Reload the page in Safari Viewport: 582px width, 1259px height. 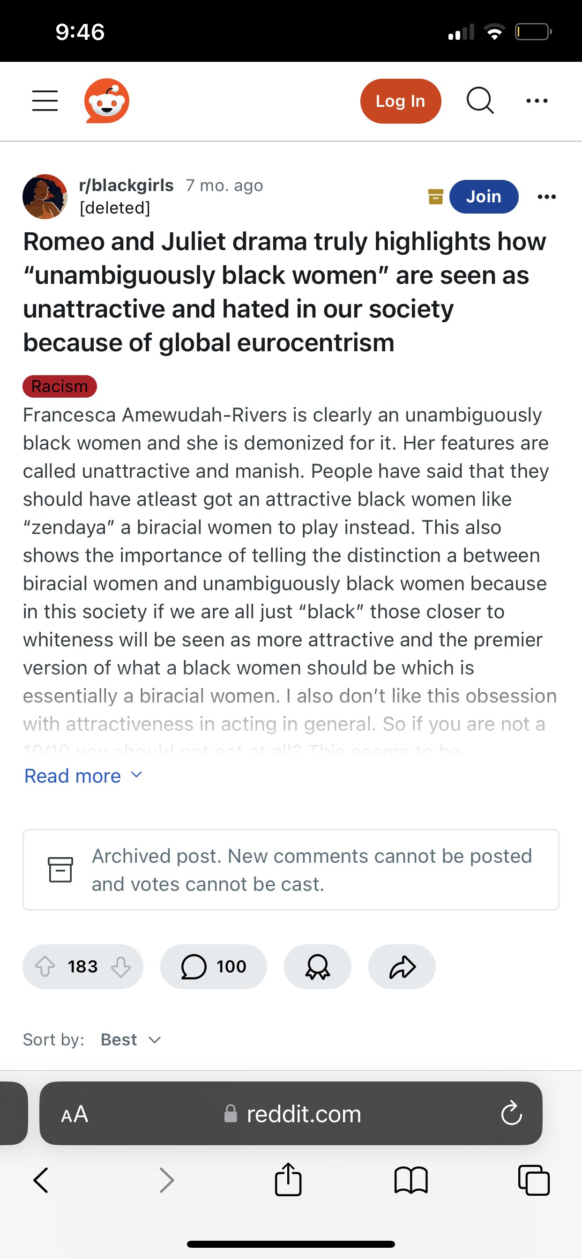pos(511,1114)
